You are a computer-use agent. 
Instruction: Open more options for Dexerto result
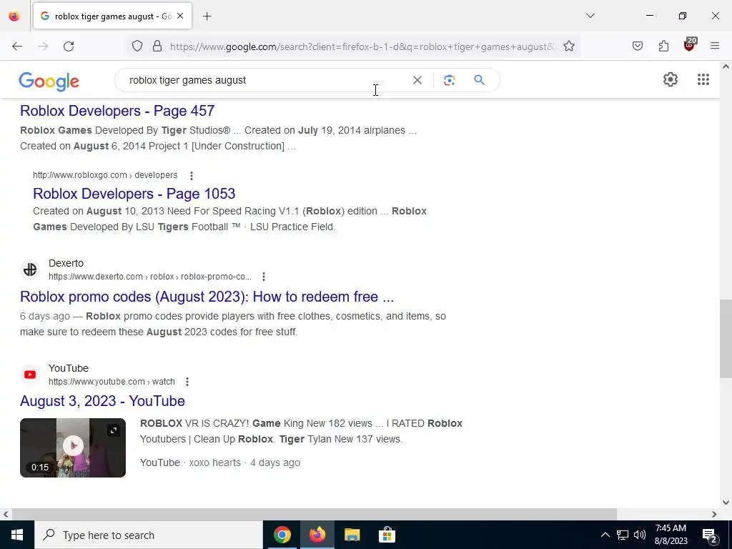click(264, 277)
